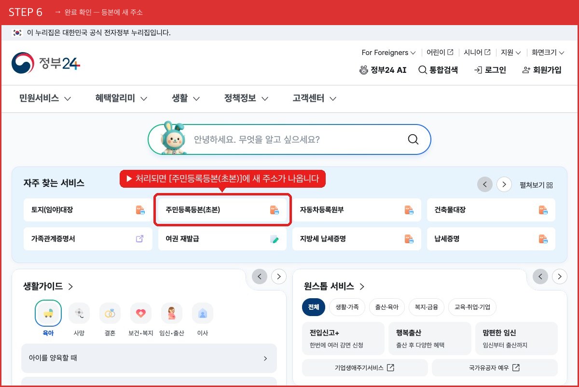Expand 민원서비스 menu

pyautogui.click(x=45, y=98)
